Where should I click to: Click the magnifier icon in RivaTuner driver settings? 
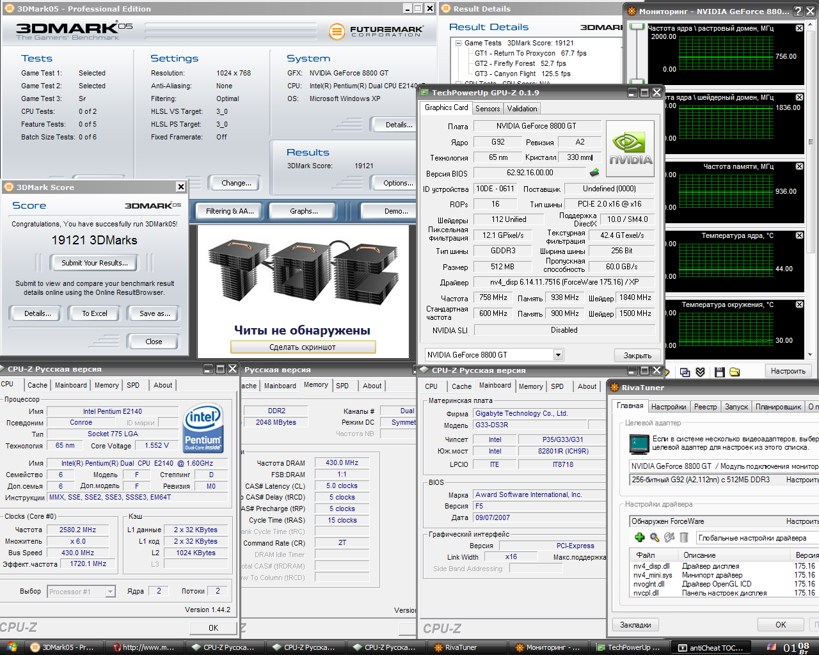(654, 538)
